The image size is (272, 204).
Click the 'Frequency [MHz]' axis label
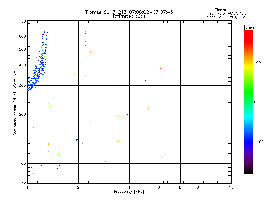point(129,192)
